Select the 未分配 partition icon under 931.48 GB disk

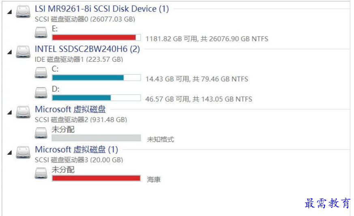[41, 133]
